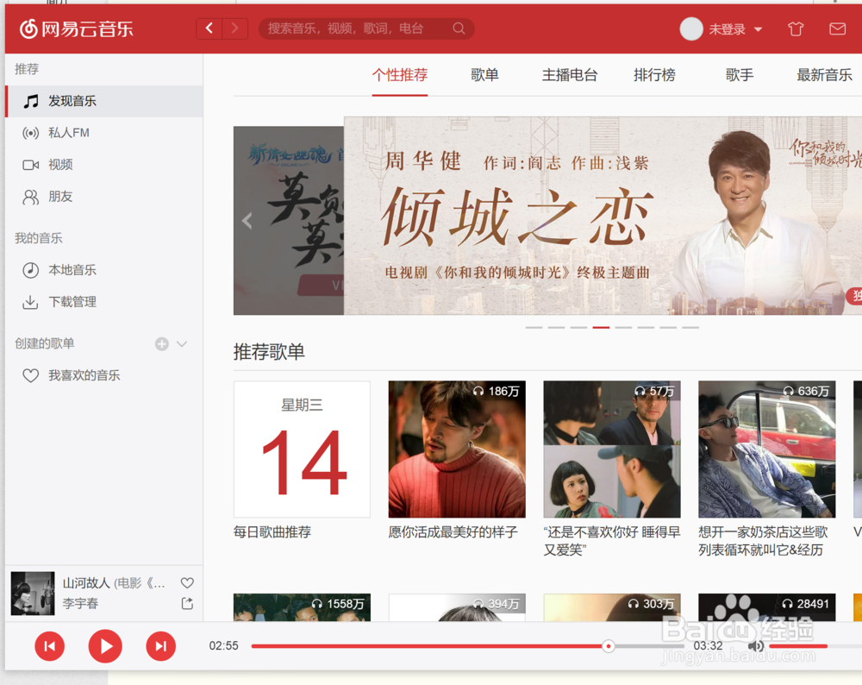Open 私人FM in the sidebar

[104, 133]
